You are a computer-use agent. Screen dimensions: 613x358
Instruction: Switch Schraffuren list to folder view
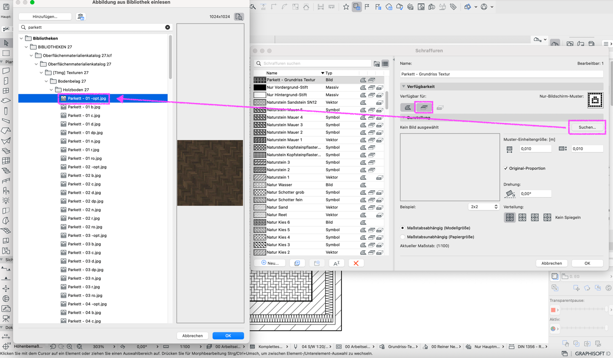point(377,64)
